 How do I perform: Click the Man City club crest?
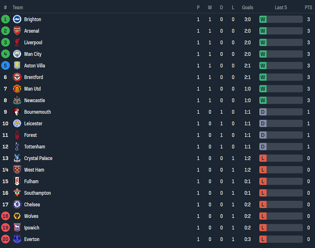tap(17, 54)
